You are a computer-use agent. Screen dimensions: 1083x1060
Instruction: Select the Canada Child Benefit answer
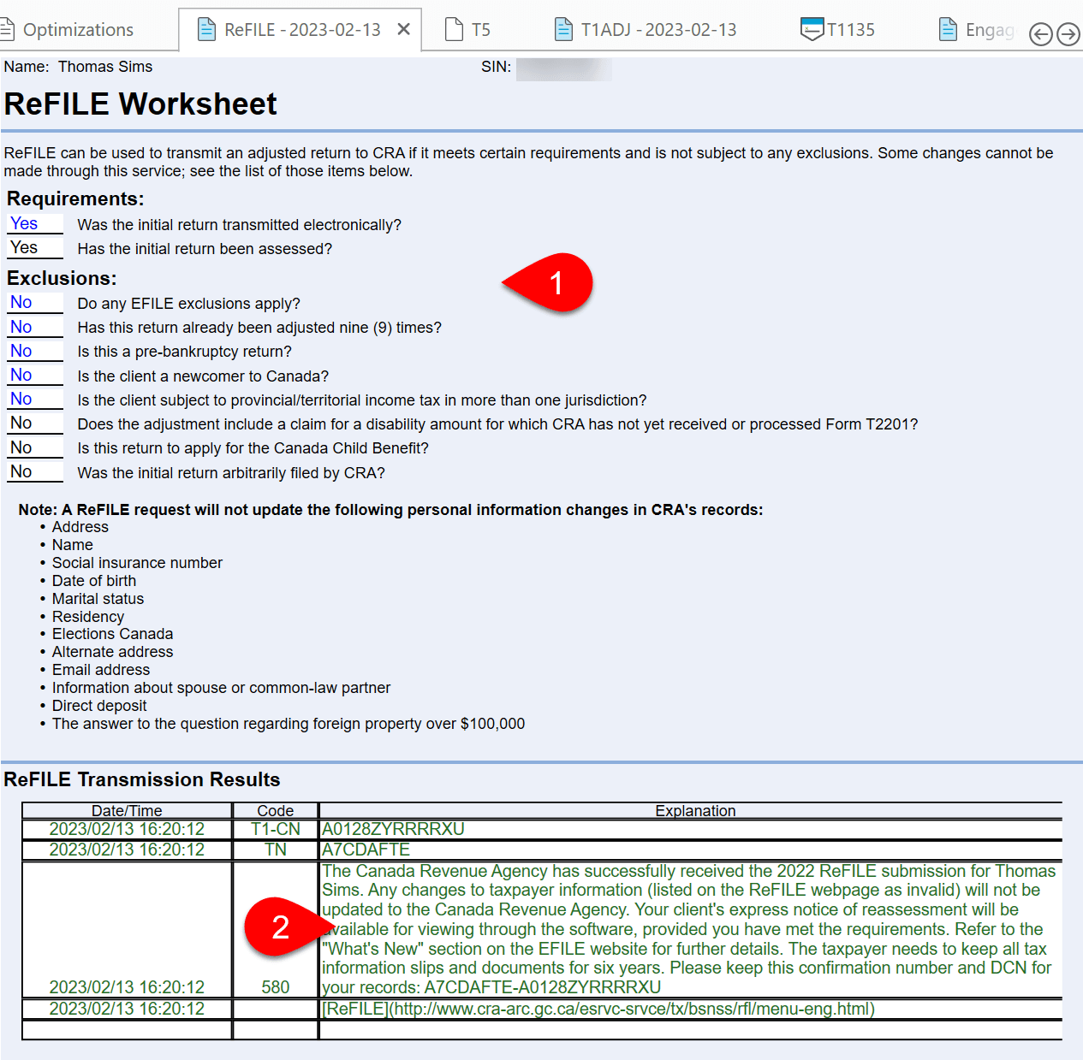click(x=35, y=447)
